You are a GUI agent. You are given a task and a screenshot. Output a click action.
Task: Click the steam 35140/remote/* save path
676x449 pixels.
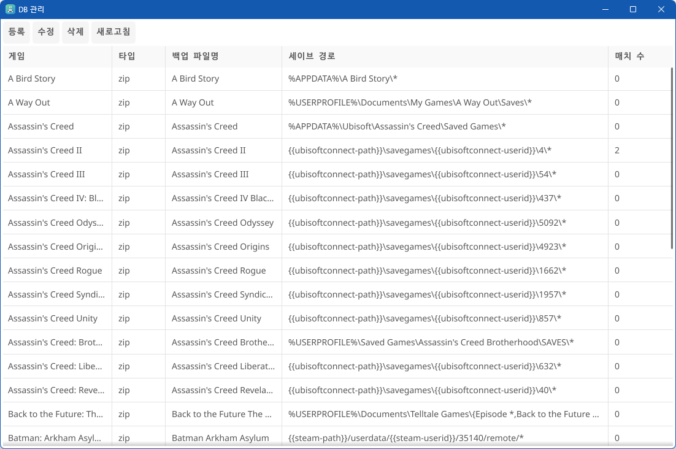pyautogui.click(x=406, y=438)
